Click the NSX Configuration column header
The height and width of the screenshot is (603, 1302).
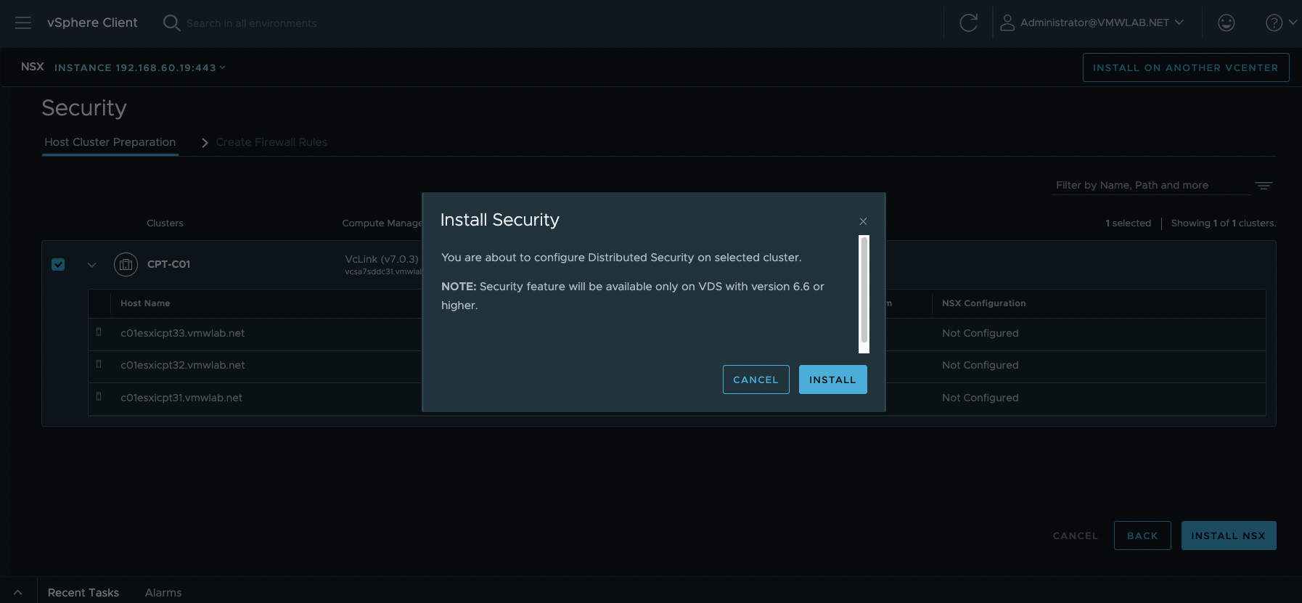click(x=984, y=303)
